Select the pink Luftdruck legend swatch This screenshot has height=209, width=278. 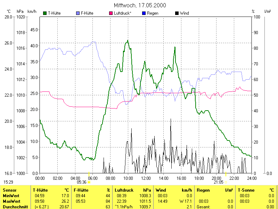pos(111,13)
